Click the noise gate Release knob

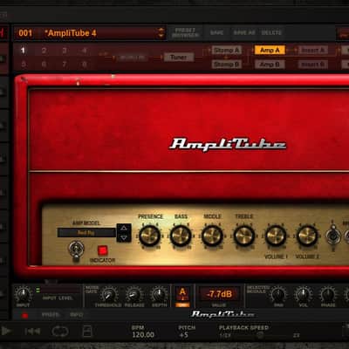[x=134, y=295]
